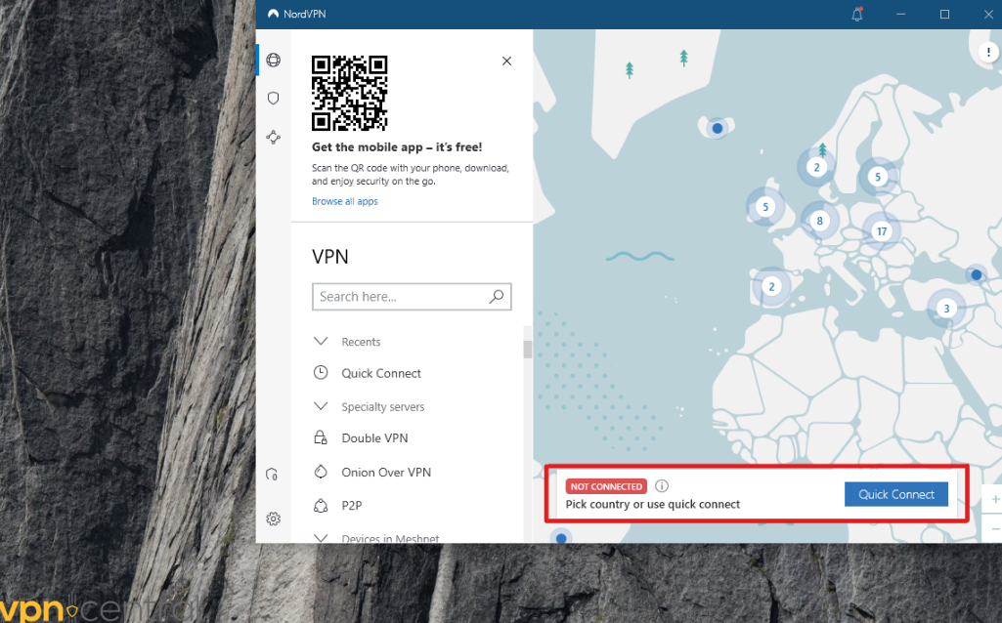Open the Browse all apps link
Viewport: 1002px width, 623px height.
[344, 201]
